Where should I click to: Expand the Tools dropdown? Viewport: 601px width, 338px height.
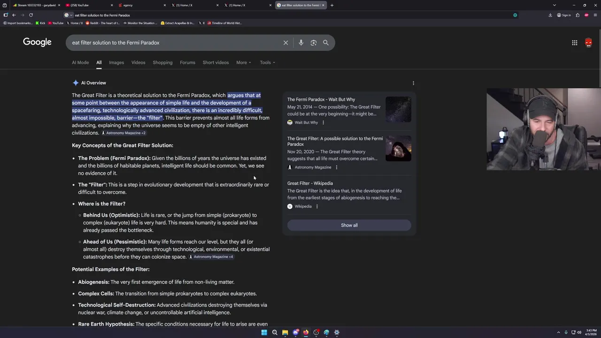coord(268,62)
